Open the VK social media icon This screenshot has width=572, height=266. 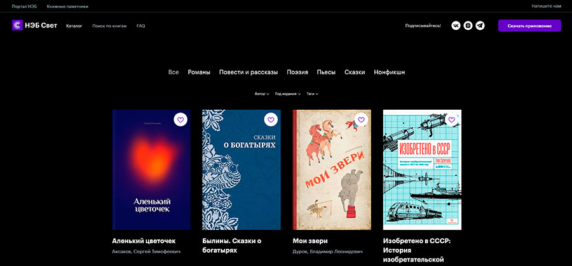(456, 25)
